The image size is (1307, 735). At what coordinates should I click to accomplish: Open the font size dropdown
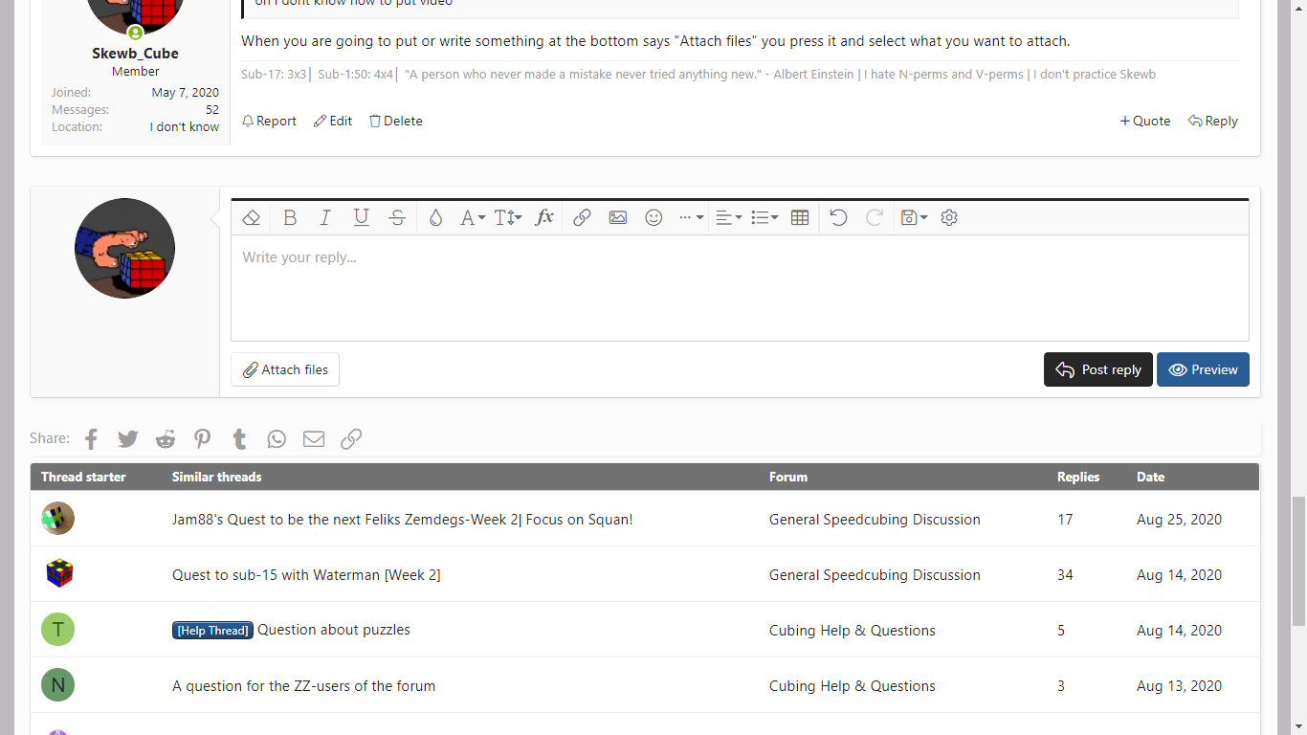(508, 217)
